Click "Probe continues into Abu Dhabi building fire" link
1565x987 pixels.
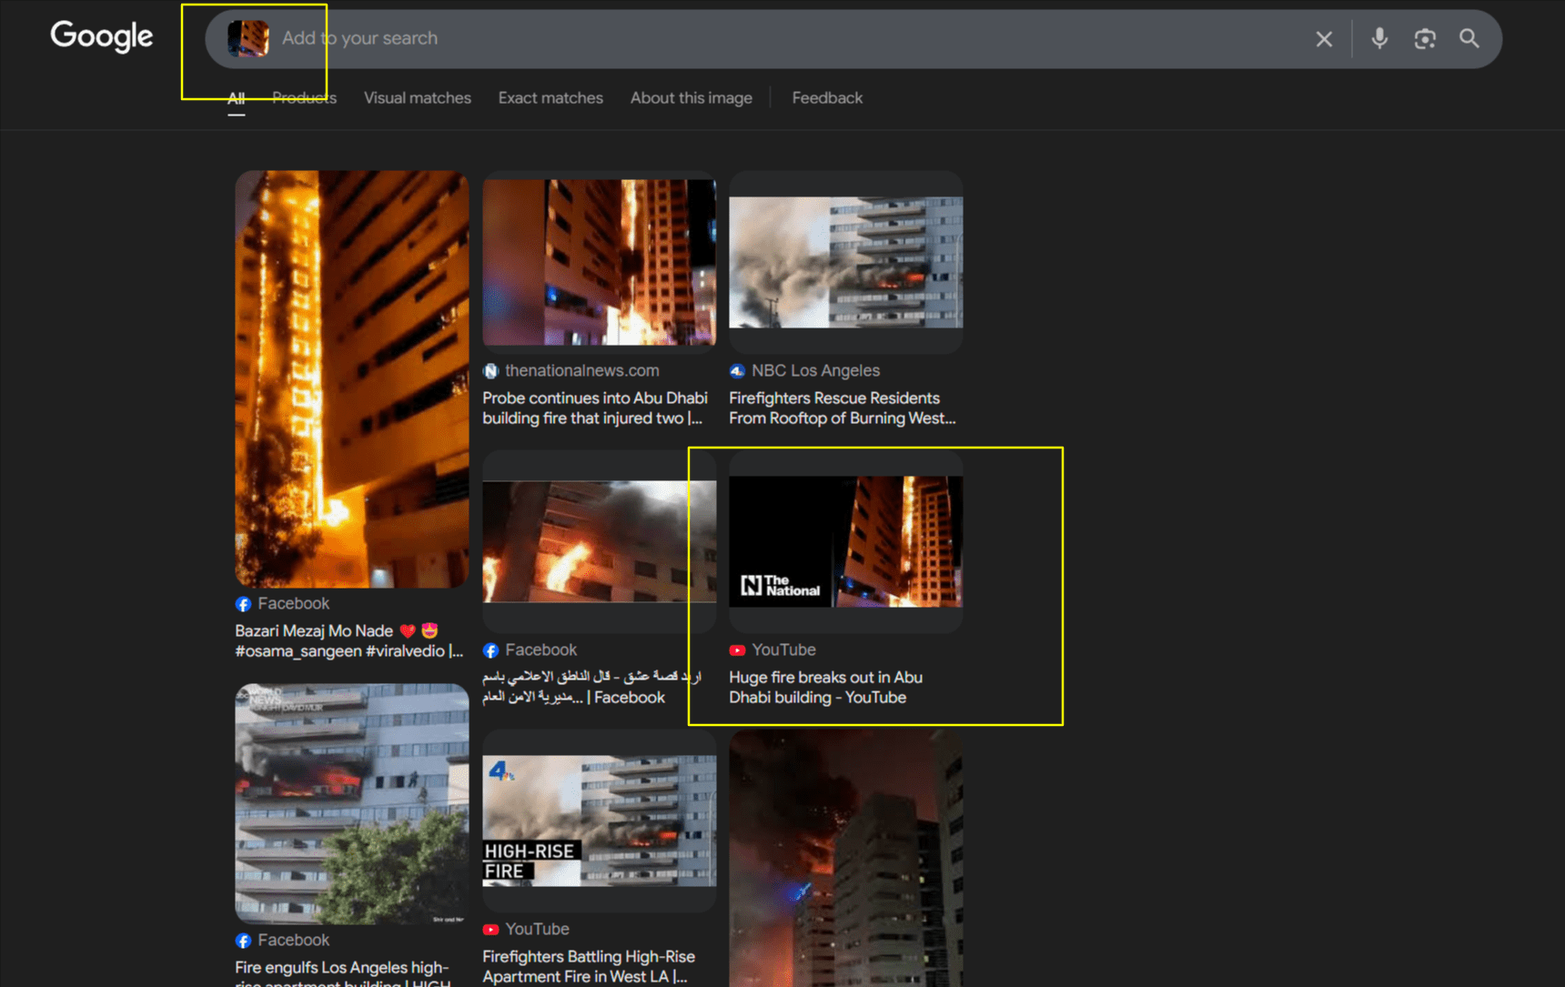[x=595, y=408]
